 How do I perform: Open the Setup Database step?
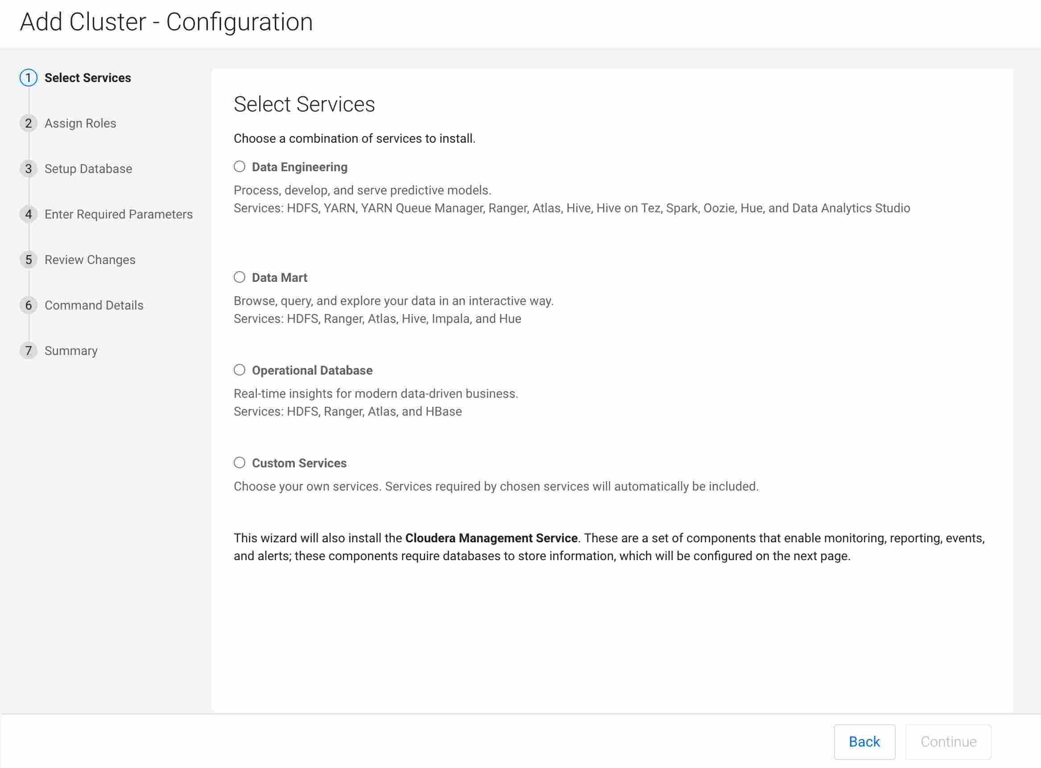pyautogui.click(x=88, y=169)
